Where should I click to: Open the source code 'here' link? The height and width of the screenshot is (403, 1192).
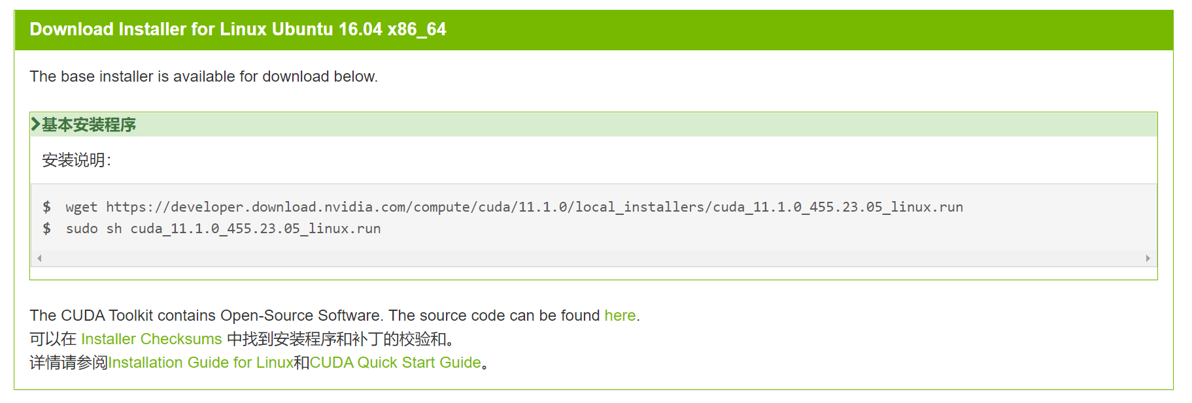(x=619, y=315)
